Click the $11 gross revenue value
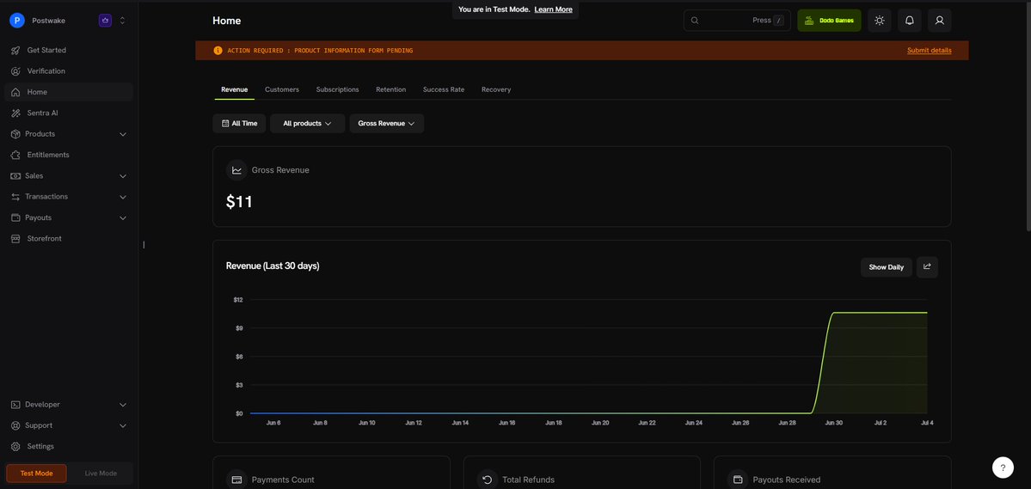 click(239, 202)
